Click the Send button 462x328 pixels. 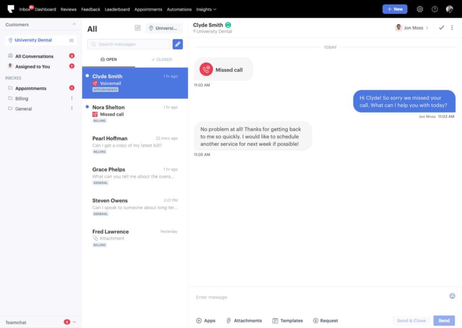tap(444, 321)
